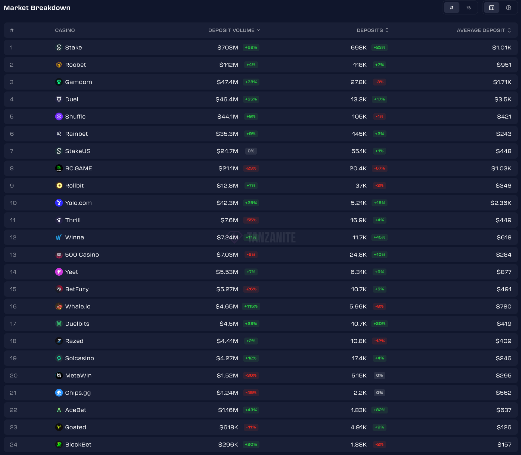521x455 pixels.
Task: Open the Duel casino link
Action: point(72,99)
